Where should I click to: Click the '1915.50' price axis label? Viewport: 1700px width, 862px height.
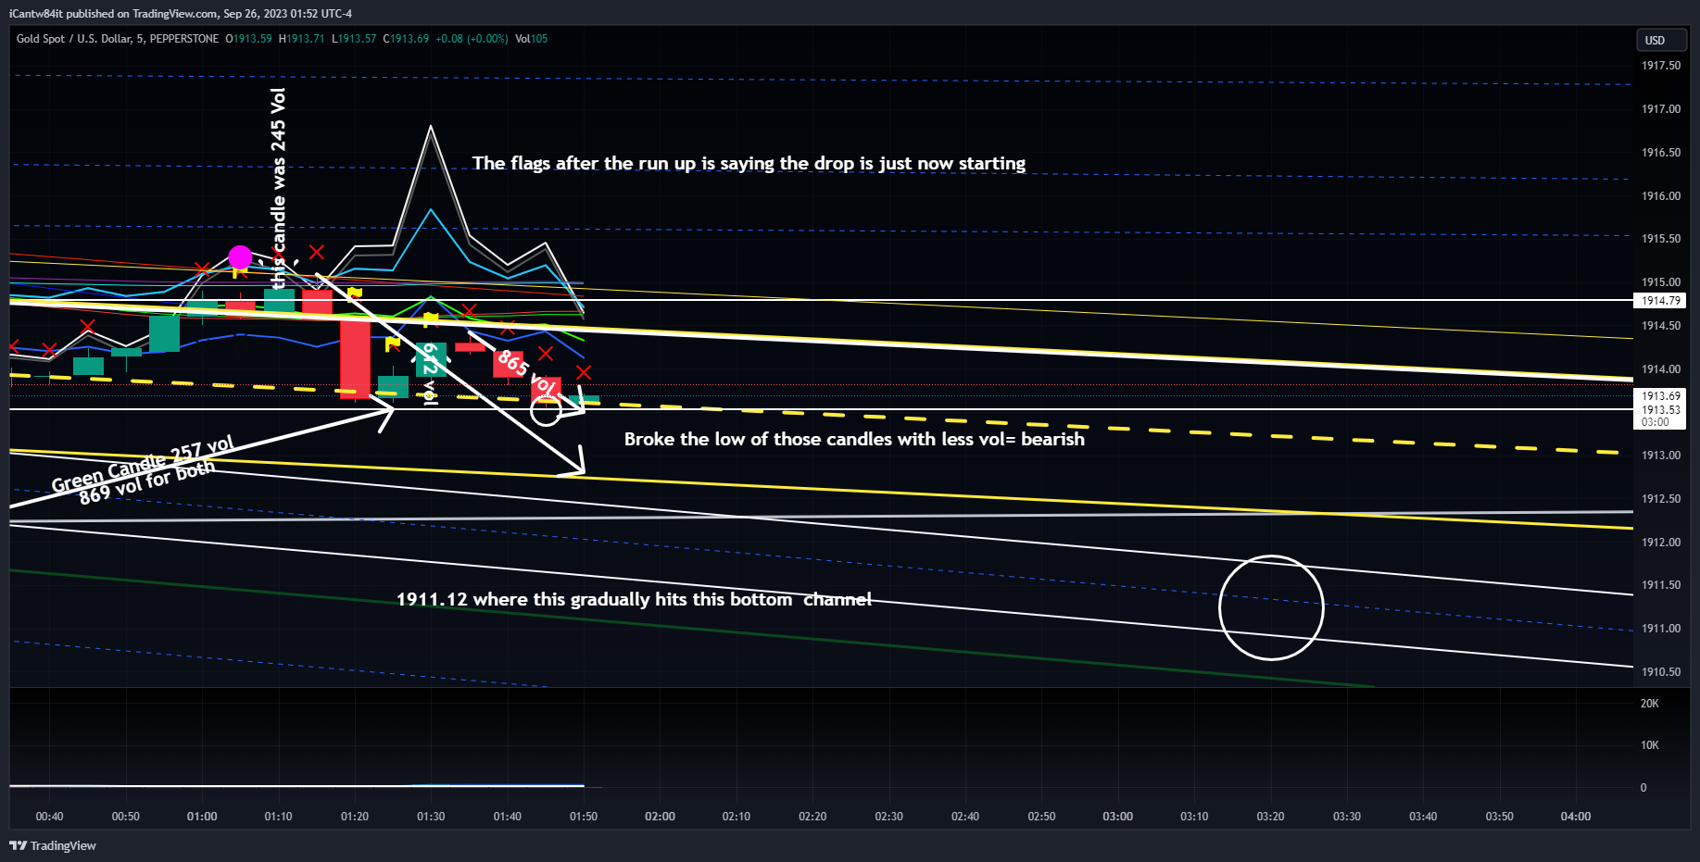pos(1660,239)
